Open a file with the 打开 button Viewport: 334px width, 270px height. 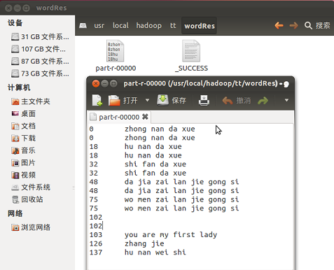click(x=123, y=101)
